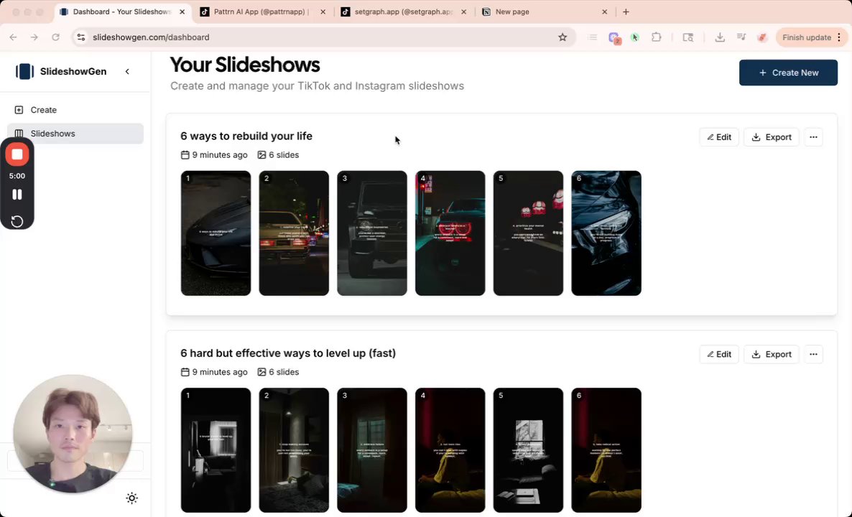Reload the page in the browser
The height and width of the screenshot is (517, 852).
(56, 37)
